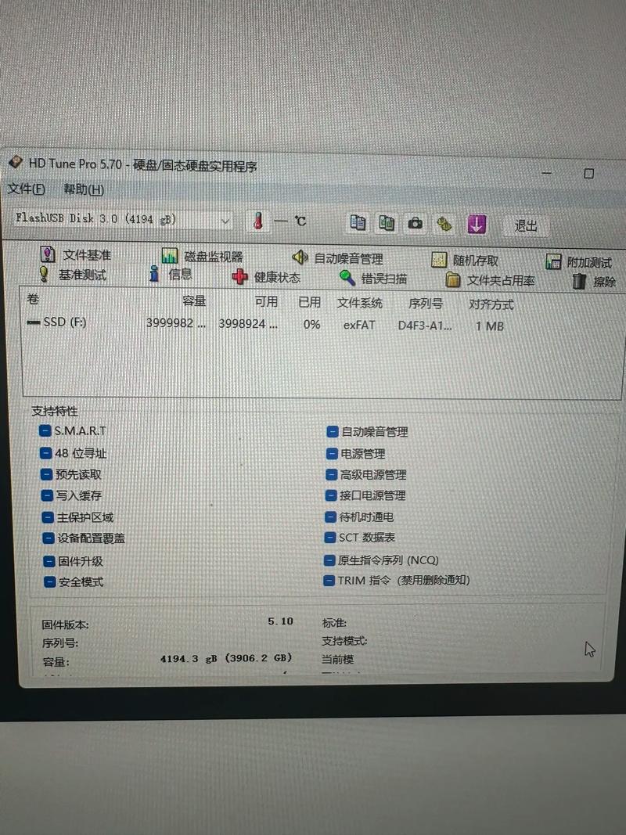Click the options tools toolbar icon

(444, 224)
